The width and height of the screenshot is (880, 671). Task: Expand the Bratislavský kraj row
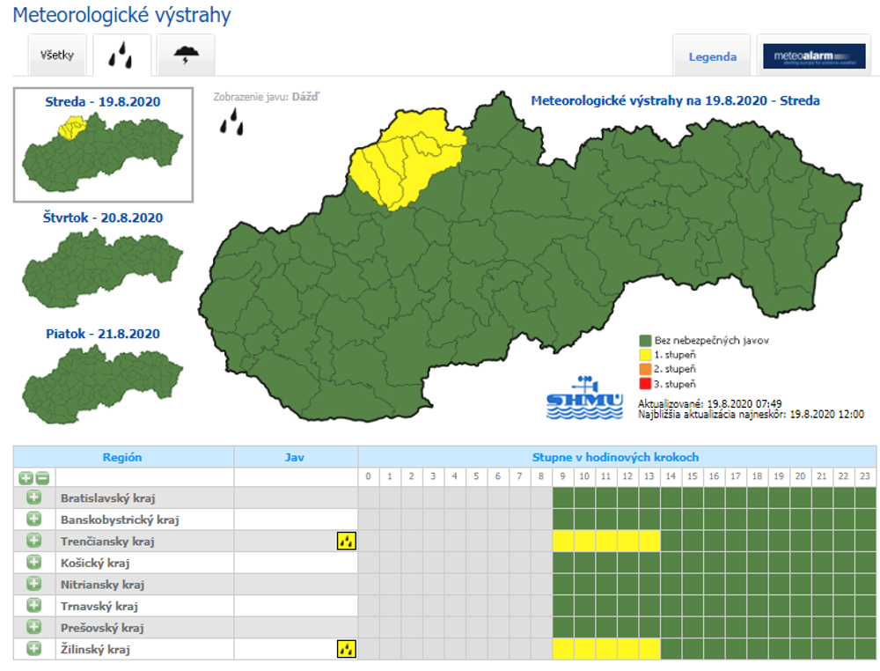34,498
